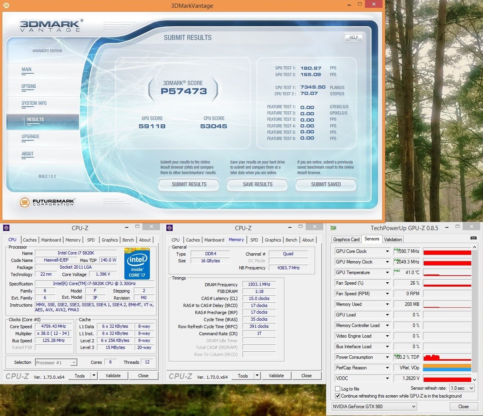483x416 pixels.
Task: Open the MAIN section in 3DMark sidebar
Action: (x=27, y=69)
